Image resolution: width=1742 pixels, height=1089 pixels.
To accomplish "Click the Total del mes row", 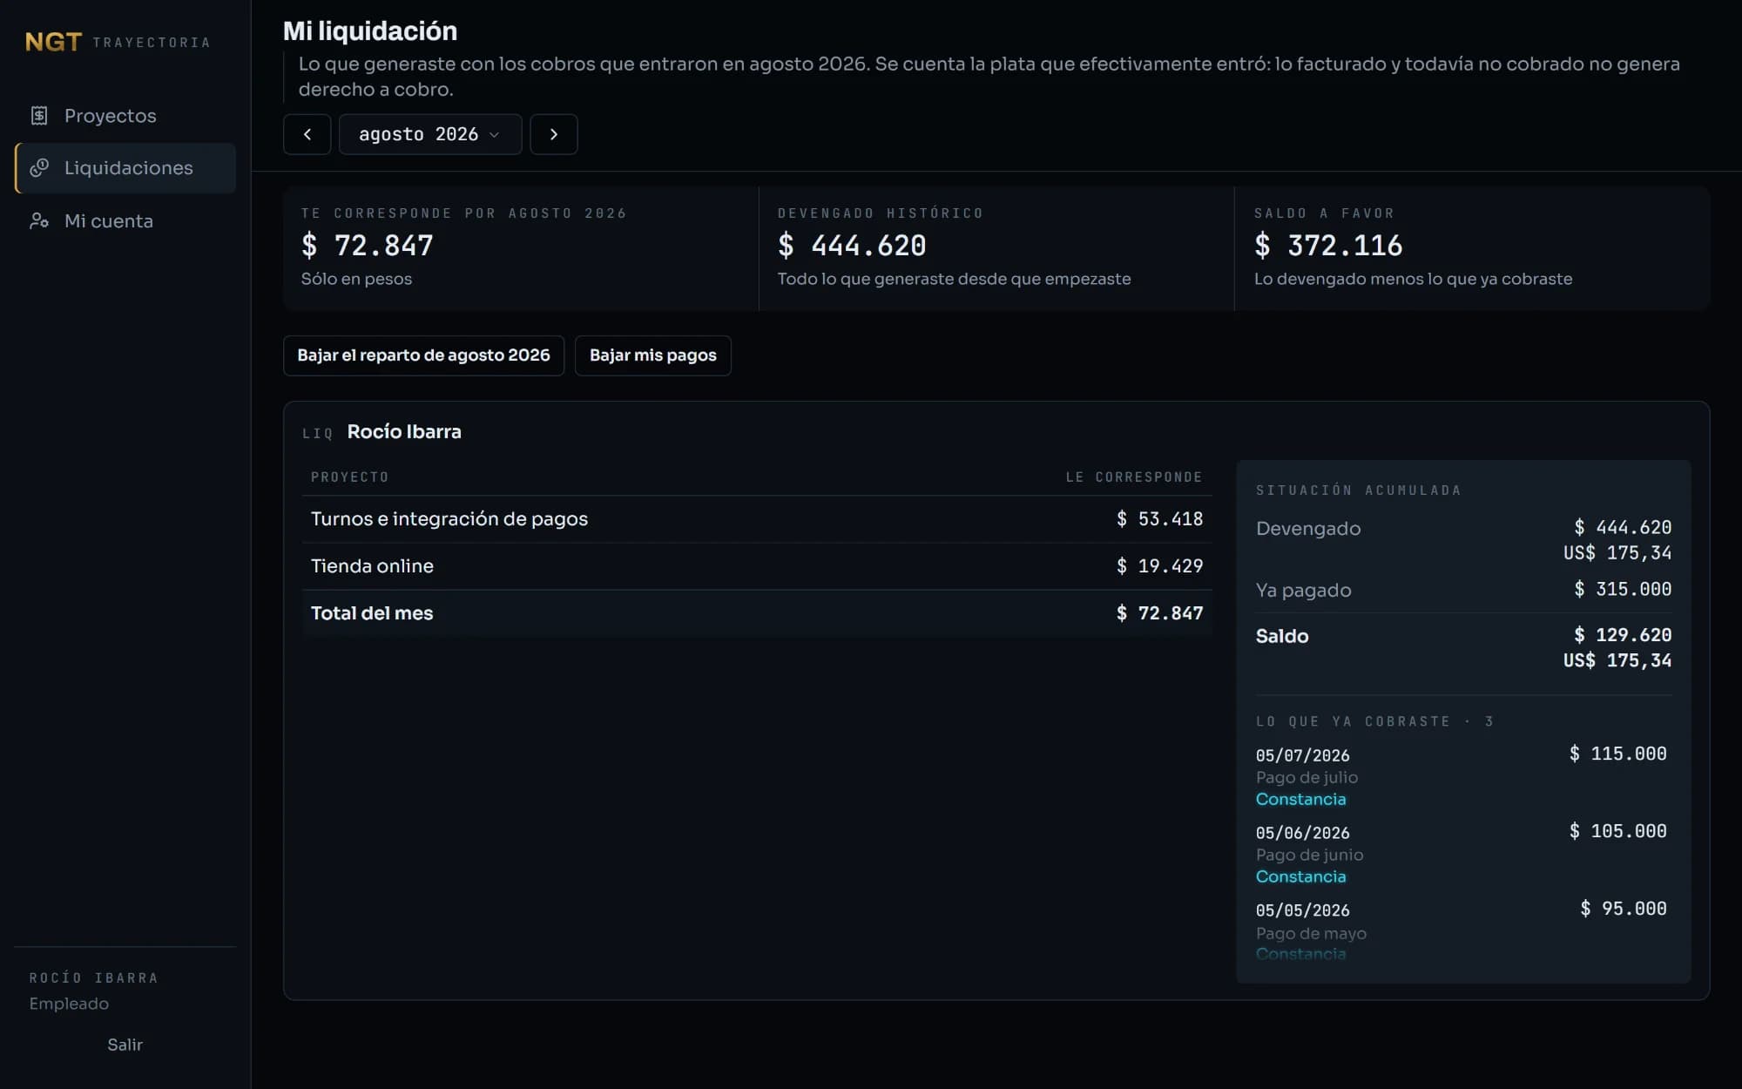I will [x=757, y=613].
